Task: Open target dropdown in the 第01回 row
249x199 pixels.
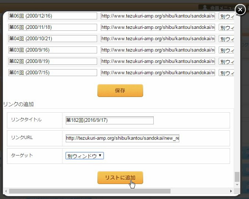Action: click(x=226, y=73)
